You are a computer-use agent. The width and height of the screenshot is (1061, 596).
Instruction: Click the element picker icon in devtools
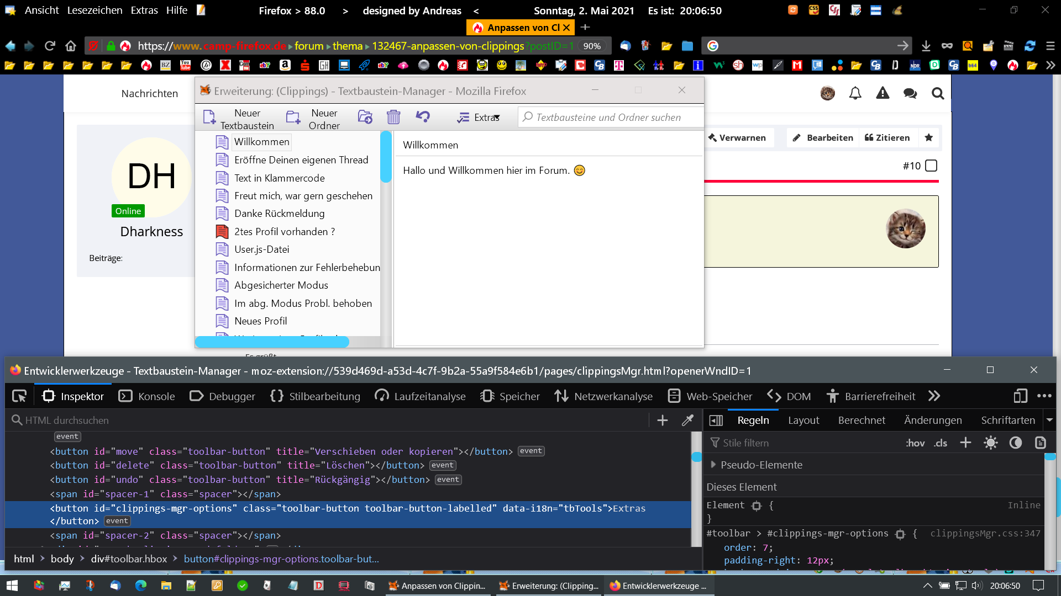pyautogui.click(x=19, y=396)
